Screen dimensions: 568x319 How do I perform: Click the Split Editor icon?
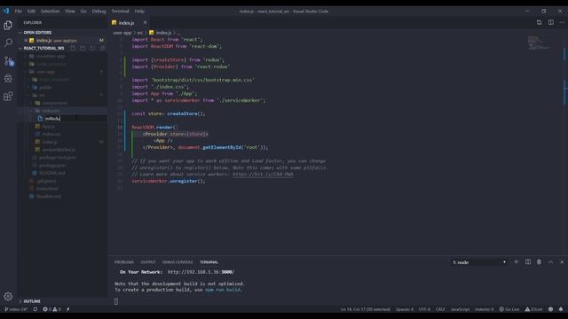coord(550,22)
